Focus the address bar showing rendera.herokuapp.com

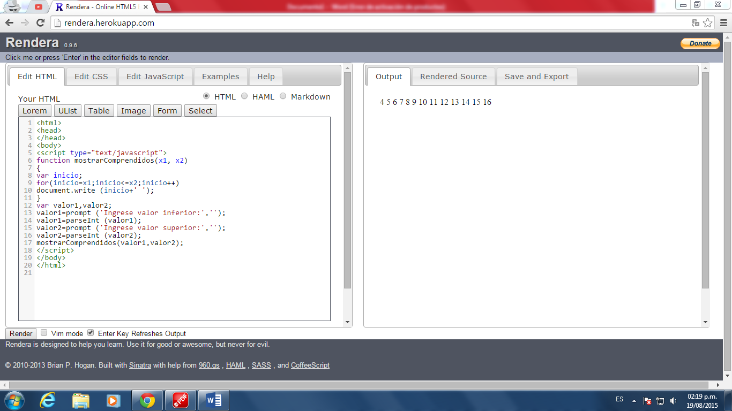pos(370,22)
